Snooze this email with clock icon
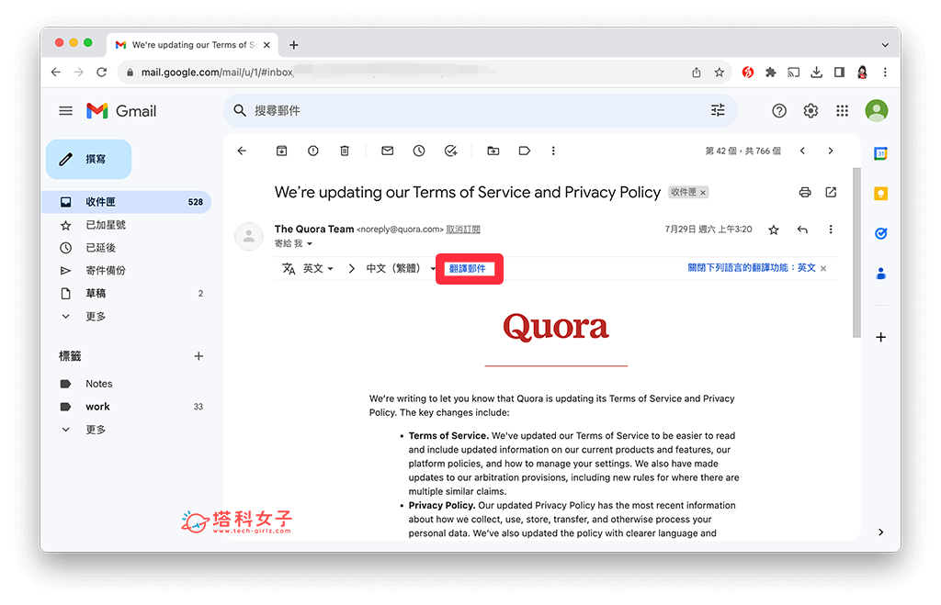The image size is (941, 605). (419, 151)
